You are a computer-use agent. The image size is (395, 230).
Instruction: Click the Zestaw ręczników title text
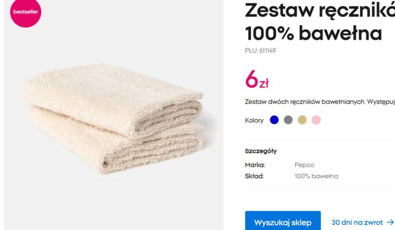coord(320,11)
